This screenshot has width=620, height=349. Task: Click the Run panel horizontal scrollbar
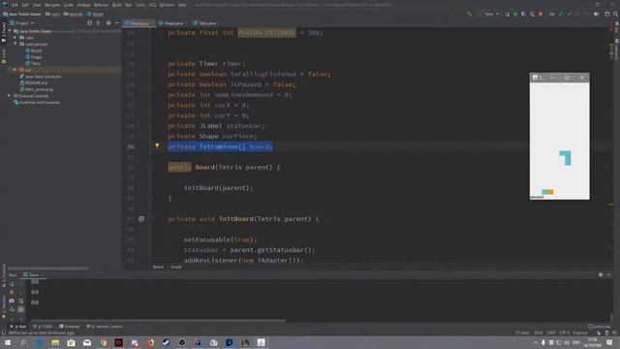click(158, 321)
